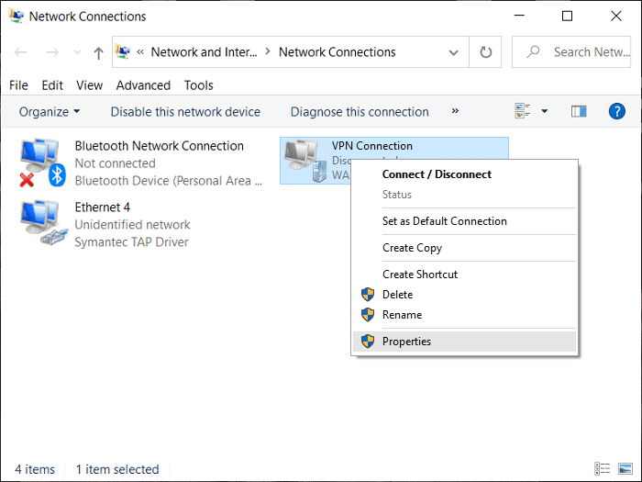Open the View menu

click(x=89, y=85)
